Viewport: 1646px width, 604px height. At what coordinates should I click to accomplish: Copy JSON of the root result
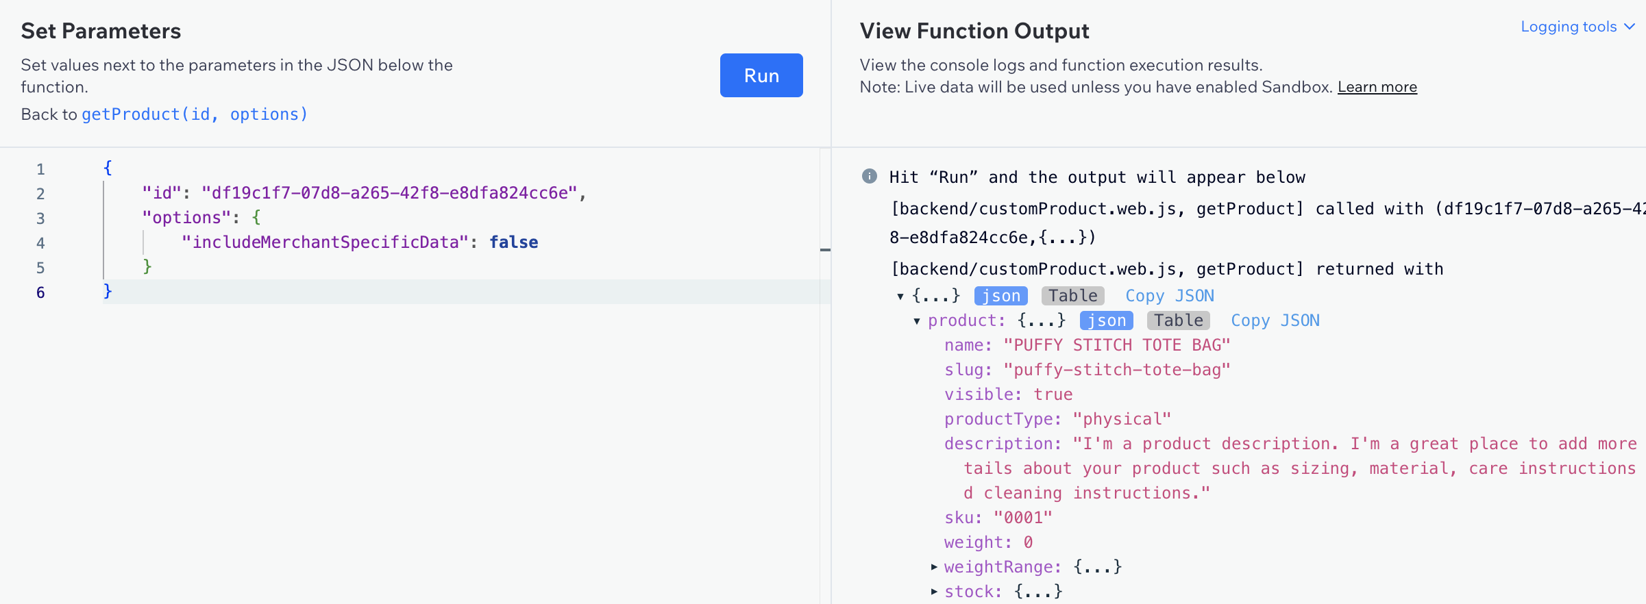[1169, 296]
